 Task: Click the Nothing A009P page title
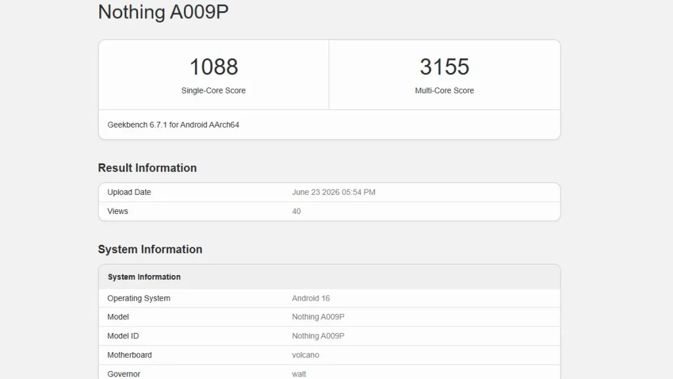(163, 12)
